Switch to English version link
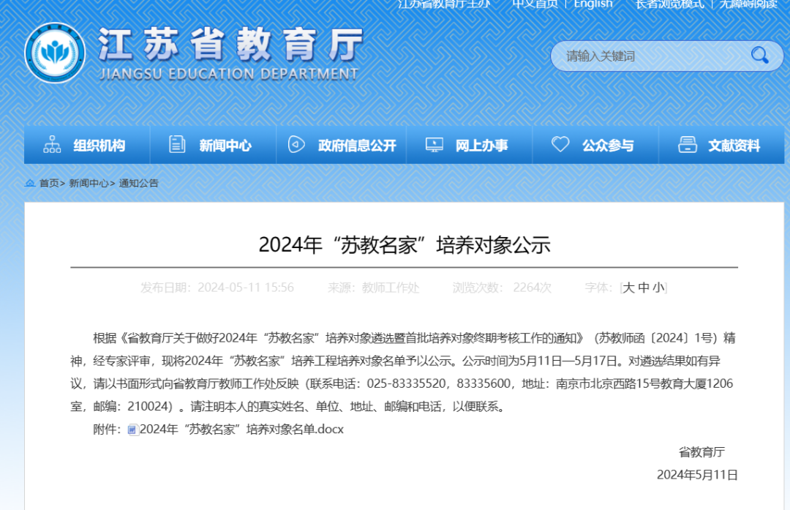Viewport: 790px width, 510px height. point(593,4)
